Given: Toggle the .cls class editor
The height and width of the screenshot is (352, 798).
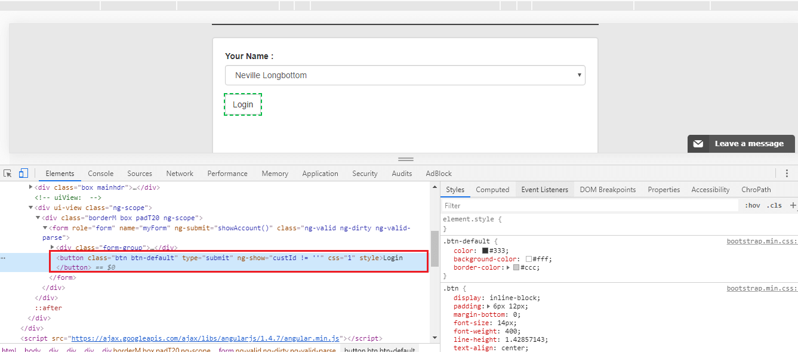Looking at the screenshot, I should 774,205.
